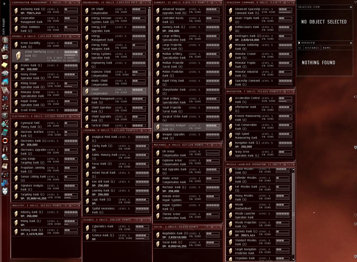
Task: Select the Heavy Missiles Rank (3) skill
Action: point(259,197)
